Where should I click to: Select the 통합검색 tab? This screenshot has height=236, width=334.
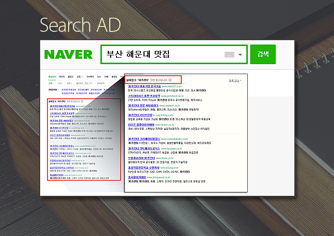point(51,76)
